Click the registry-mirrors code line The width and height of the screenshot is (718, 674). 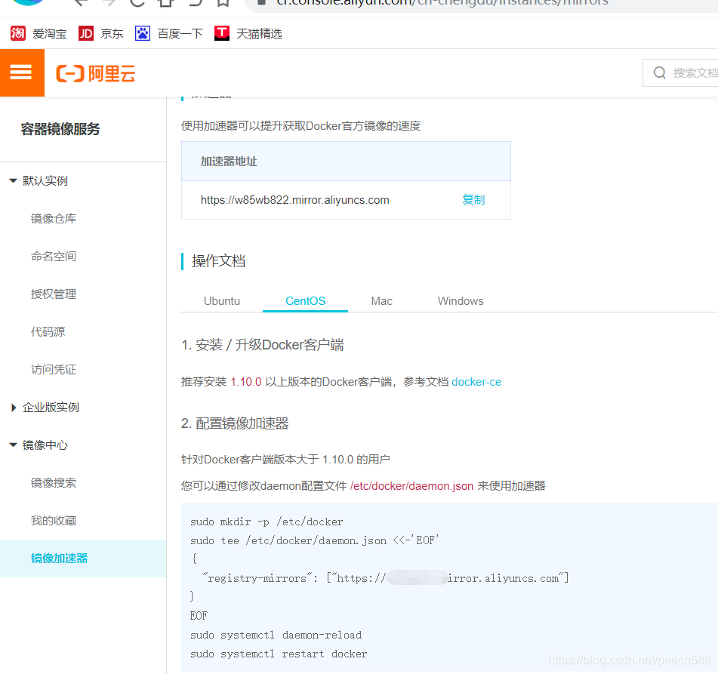[x=386, y=578]
